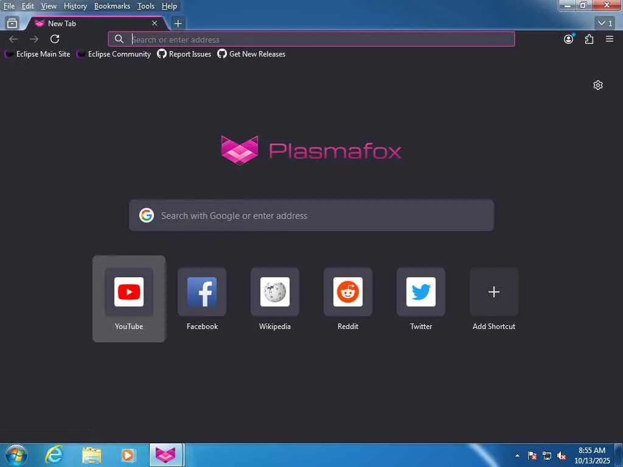Image resolution: width=623 pixels, height=467 pixels.
Task: Open Action Center flag icon
Action: click(x=532, y=455)
